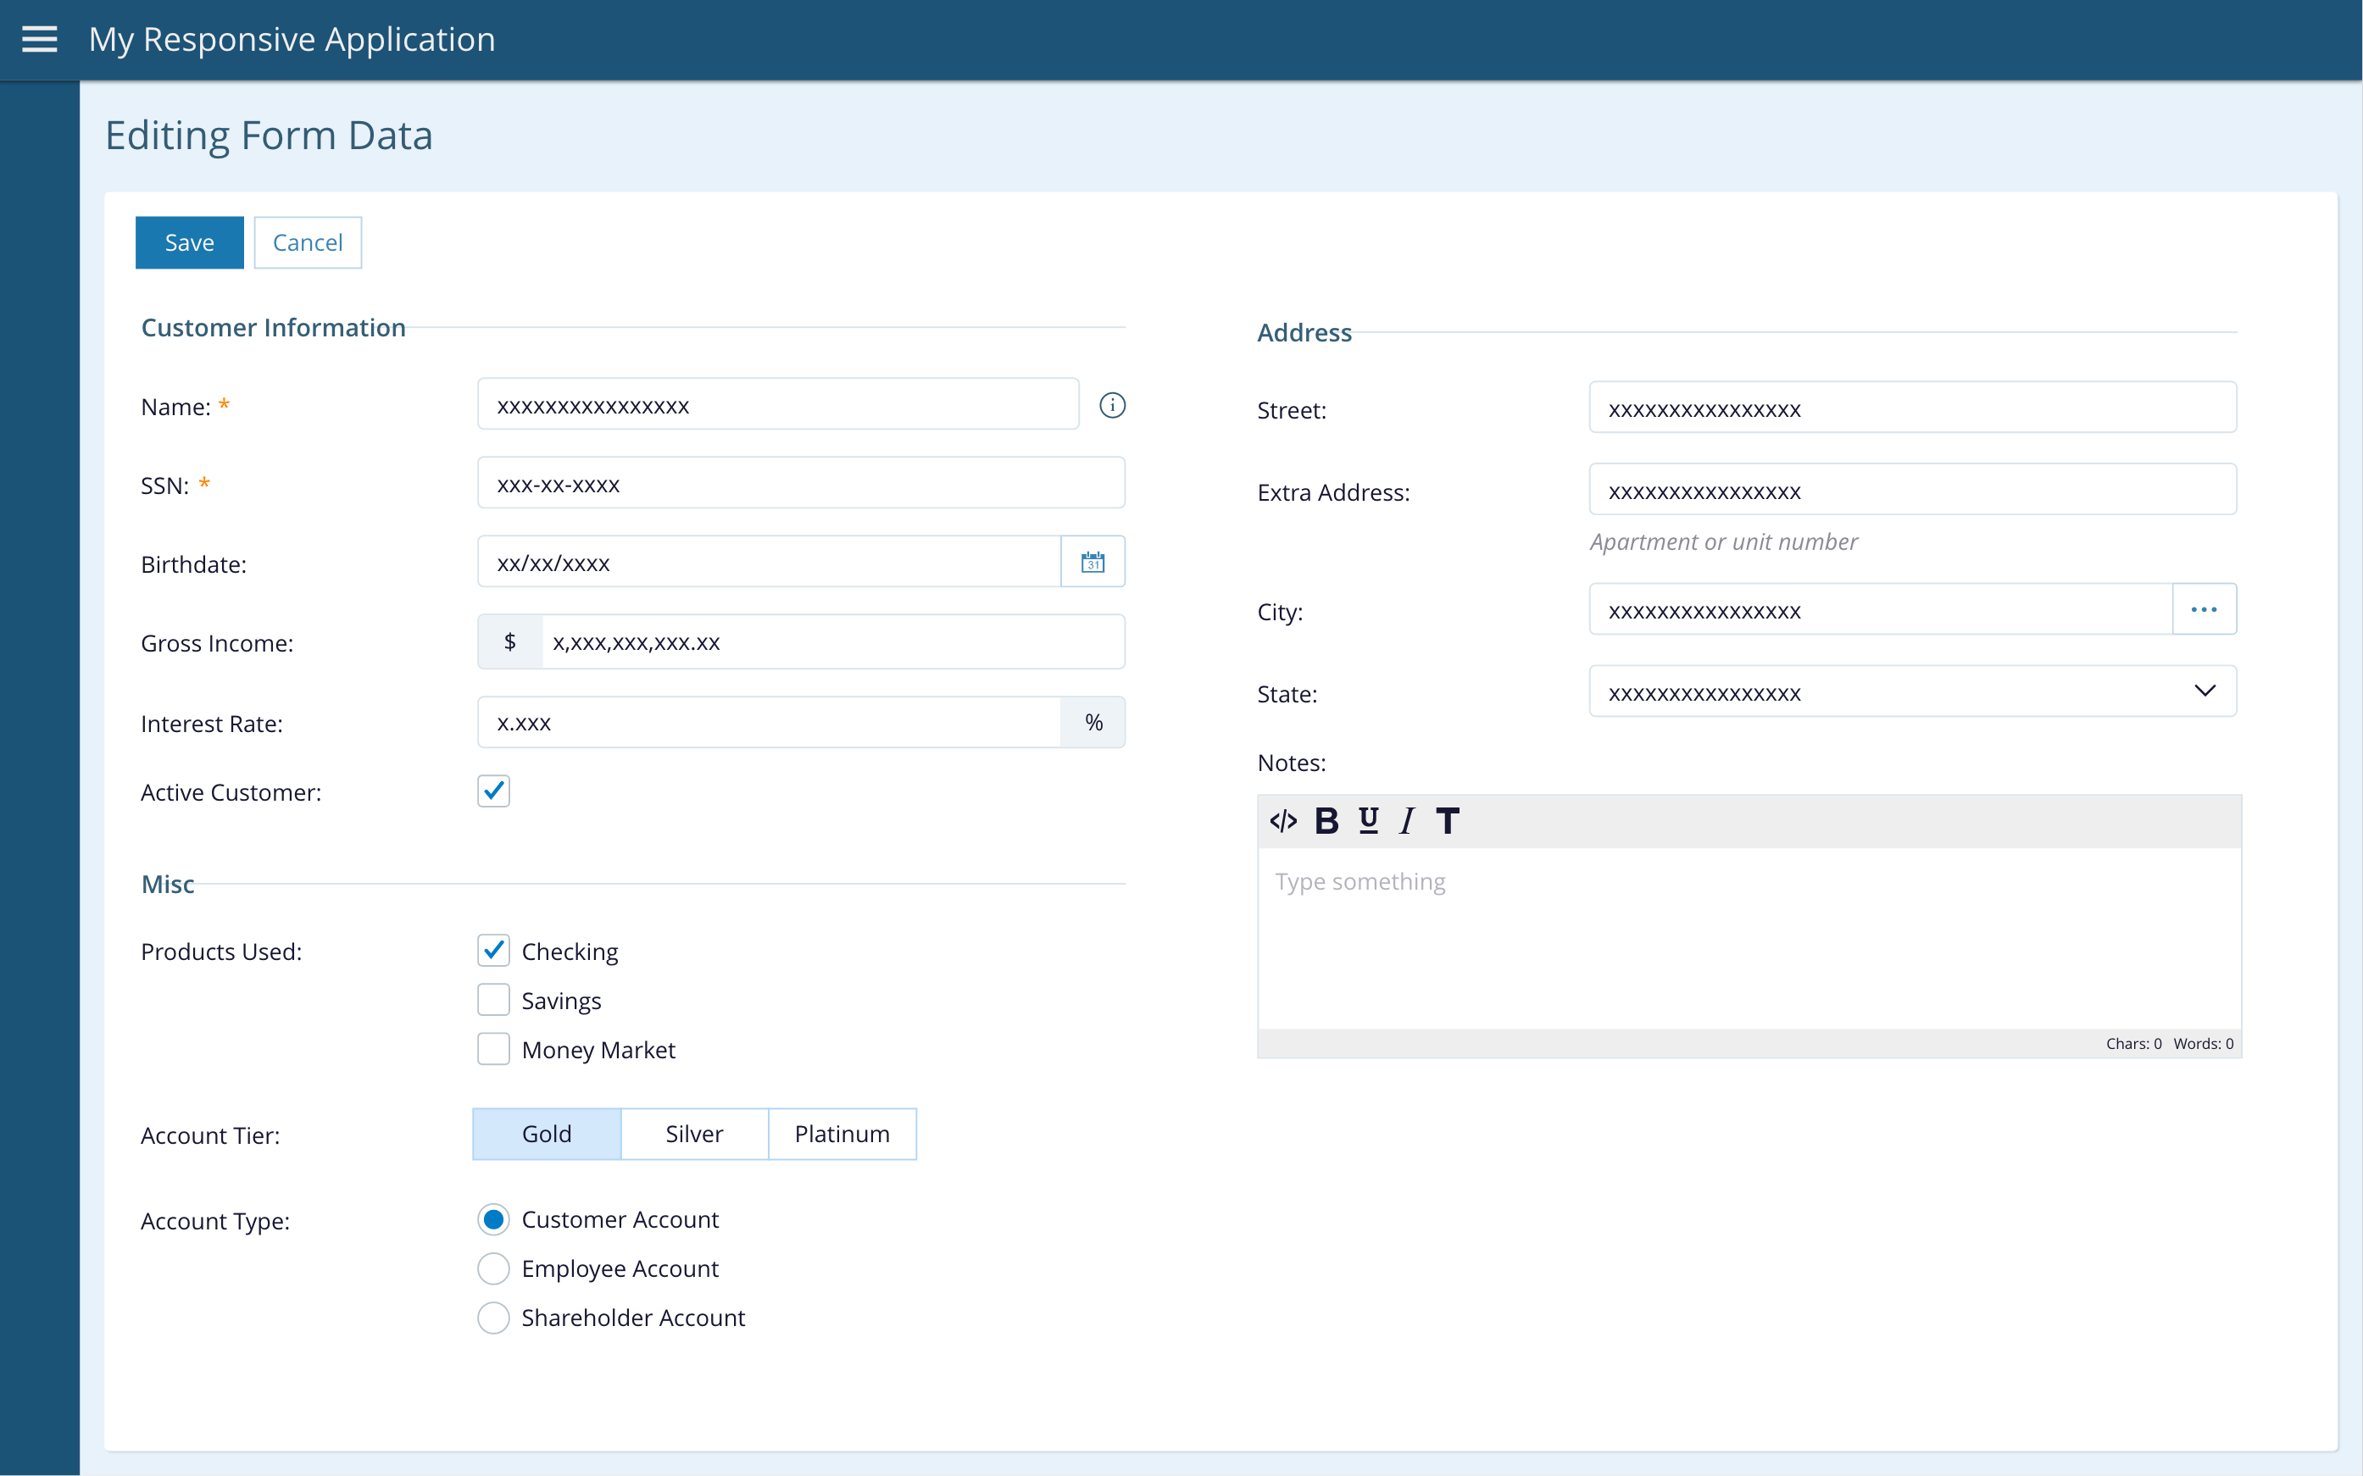Click the text size T icon
Image resolution: width=2363 pixels, height=1476 pixels.
pos(1447,821)
